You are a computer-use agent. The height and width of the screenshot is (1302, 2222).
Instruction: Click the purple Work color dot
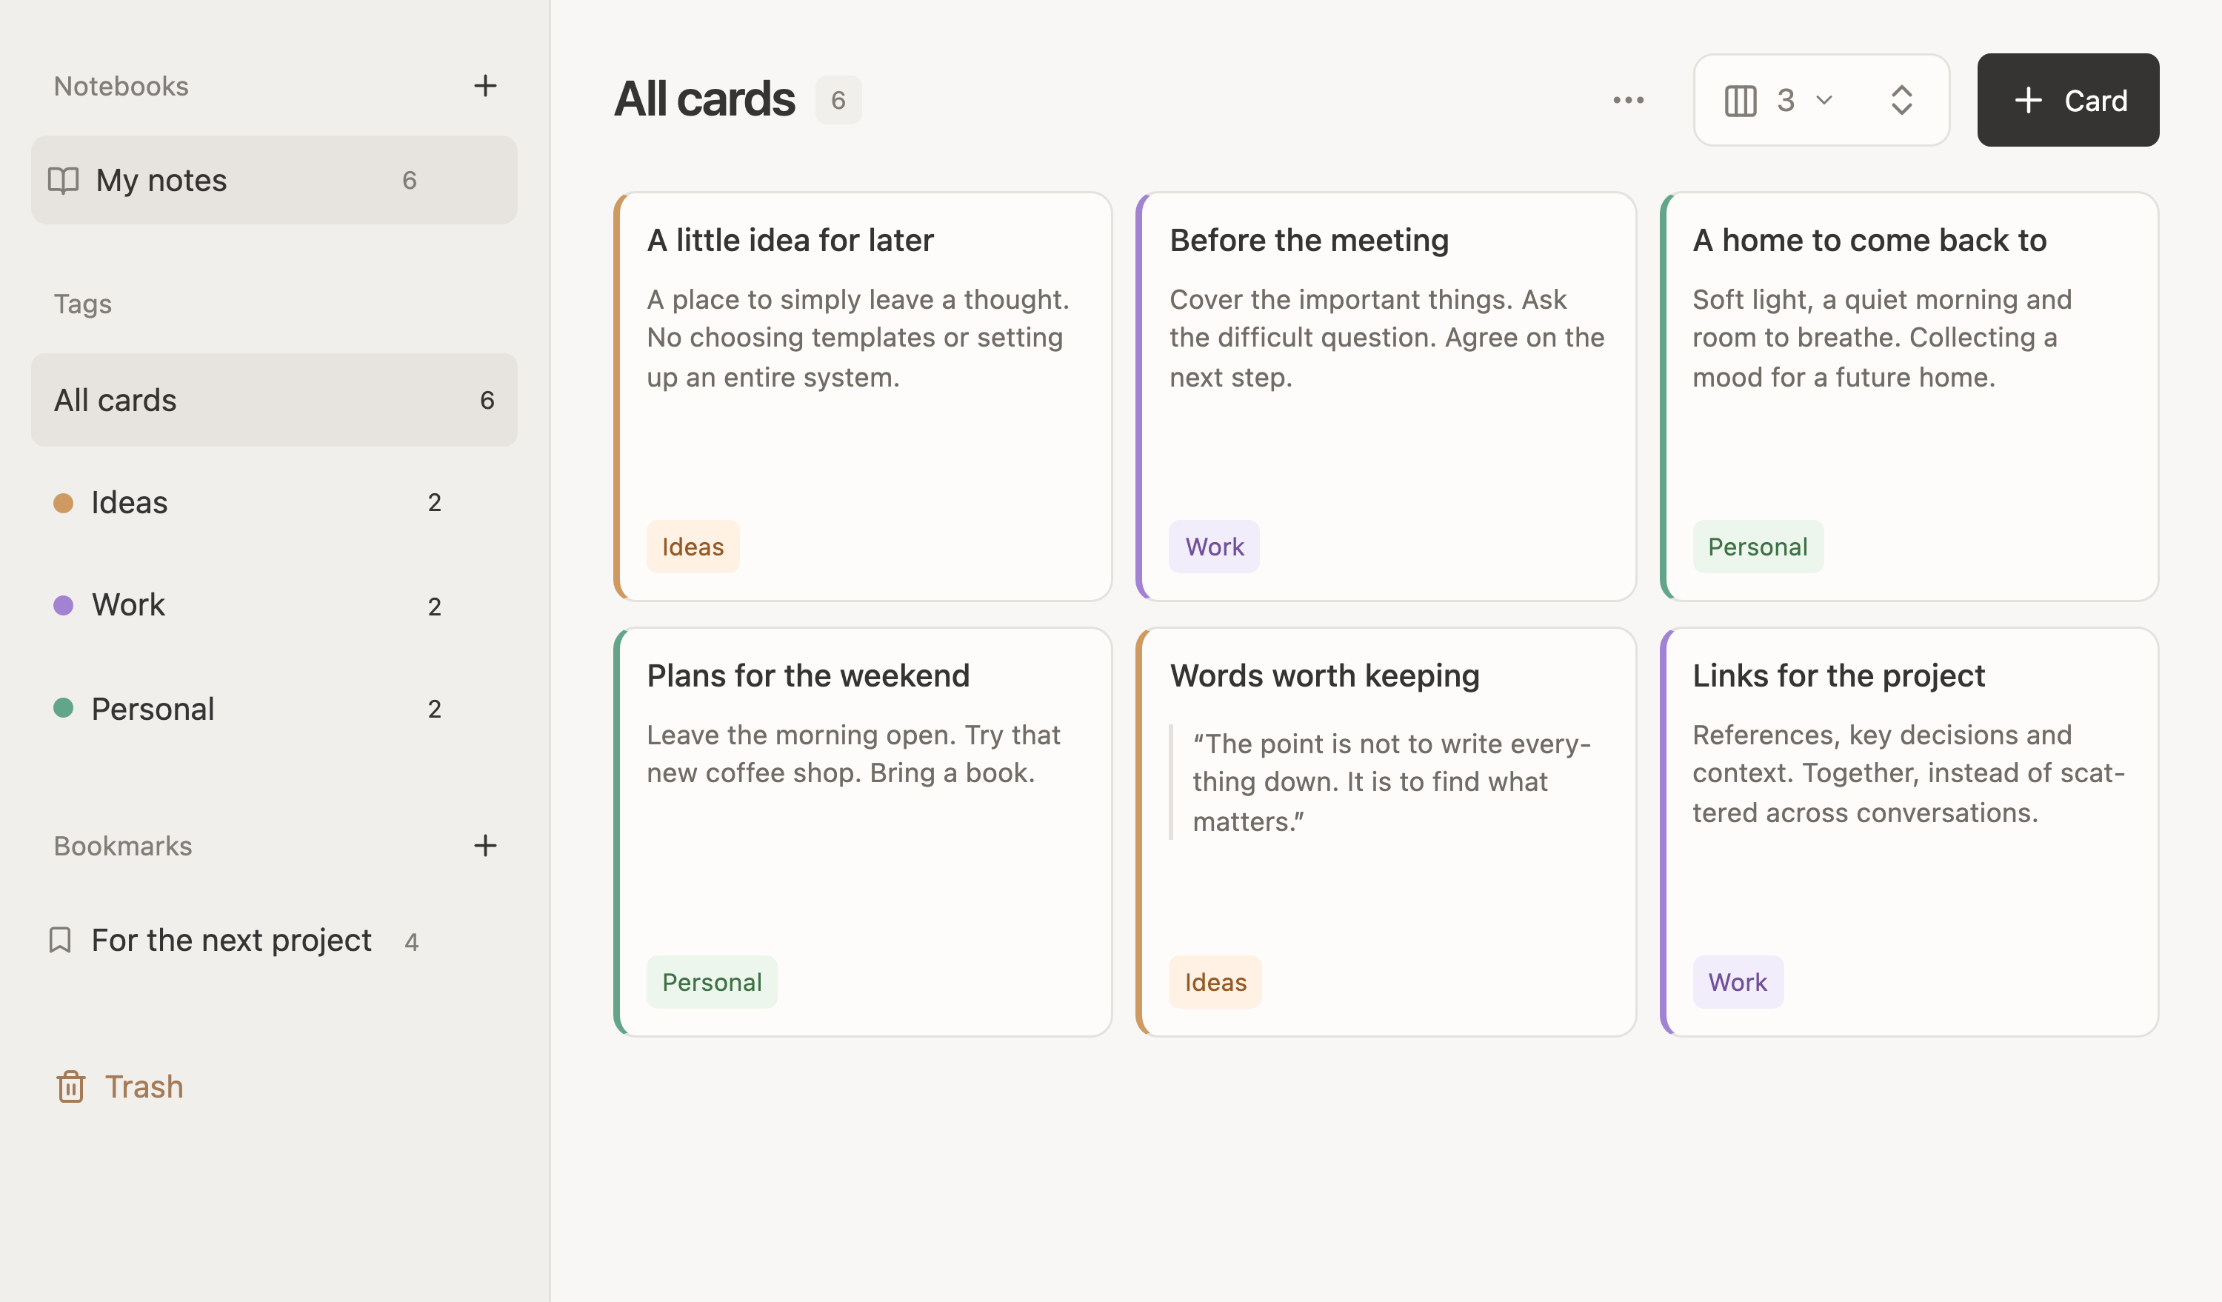(64, 605)
